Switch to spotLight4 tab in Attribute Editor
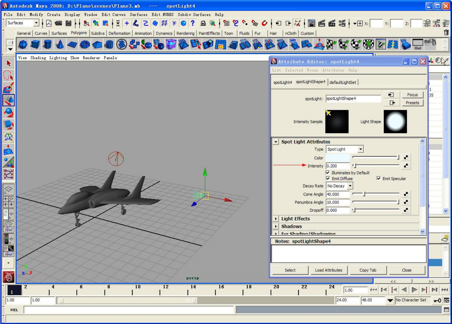 (x=283, y=82)
